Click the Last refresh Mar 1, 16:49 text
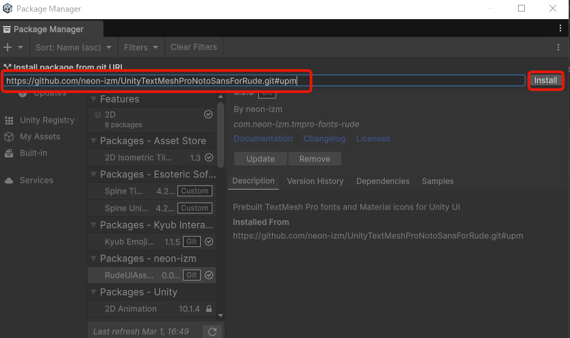 [x=141, y=331]
